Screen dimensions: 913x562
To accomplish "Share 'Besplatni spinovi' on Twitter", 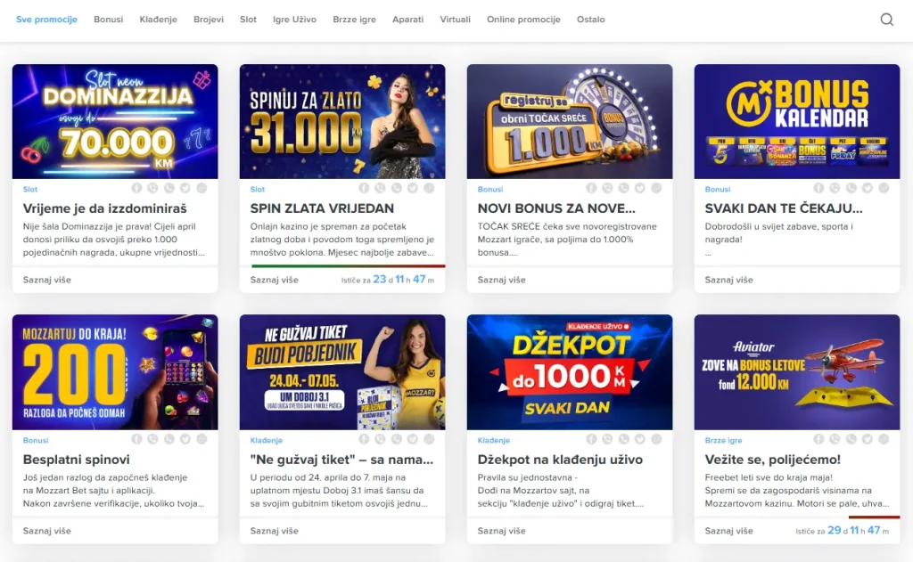I will coord(185,439).
